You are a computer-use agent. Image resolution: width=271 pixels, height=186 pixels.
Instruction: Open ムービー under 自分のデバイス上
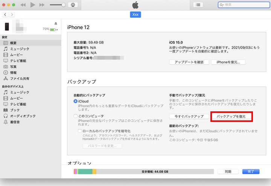point(30,98)
